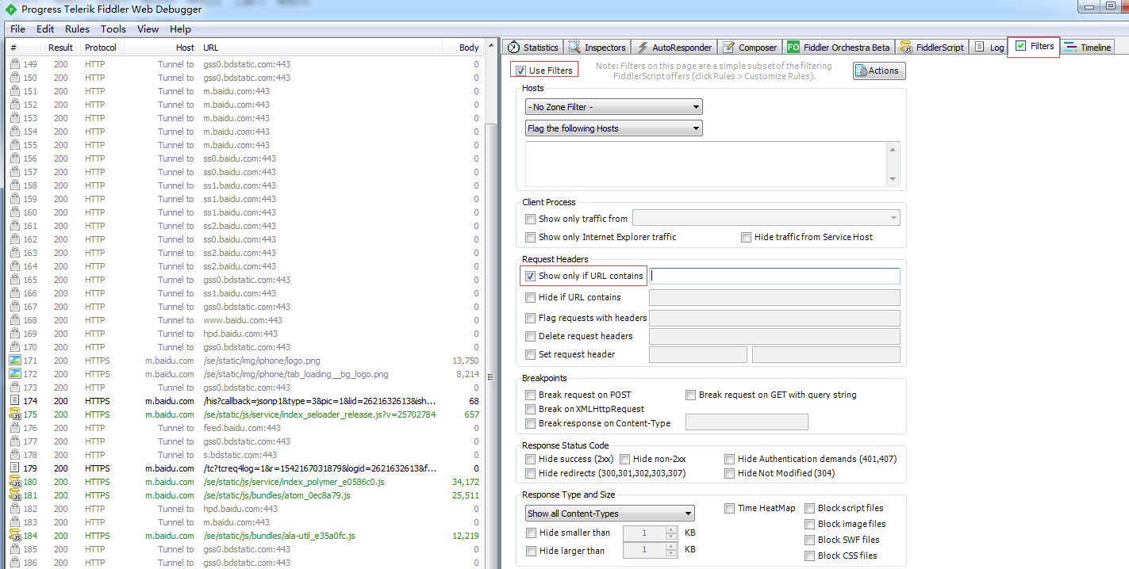
Task: Click document icon of session 179
Action: click(x=15, y=468)
